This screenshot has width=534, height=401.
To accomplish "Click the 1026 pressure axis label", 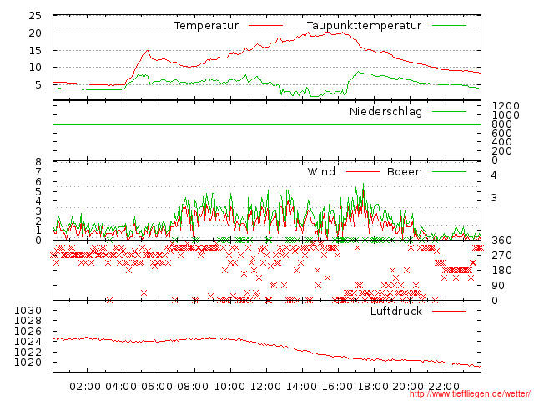I will tap(28, 331).
